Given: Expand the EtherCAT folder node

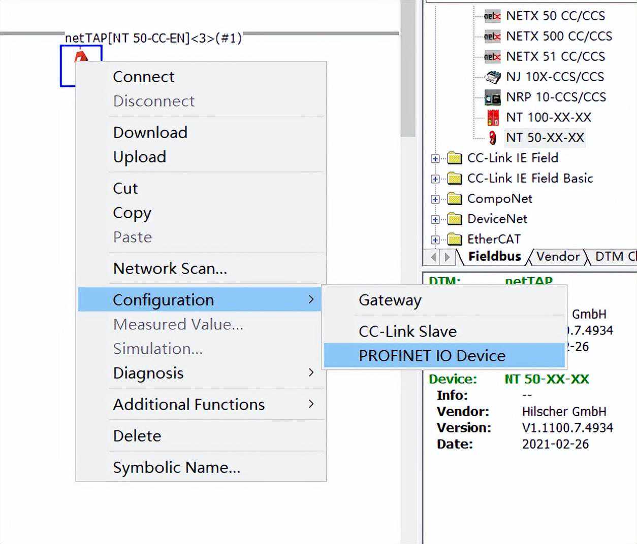Looking at the screenshot, I should 435,240.
